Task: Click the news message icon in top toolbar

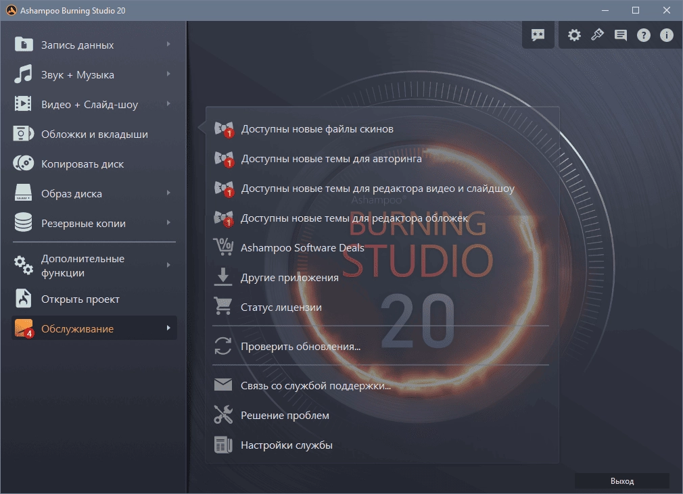Action: [621, 35]
